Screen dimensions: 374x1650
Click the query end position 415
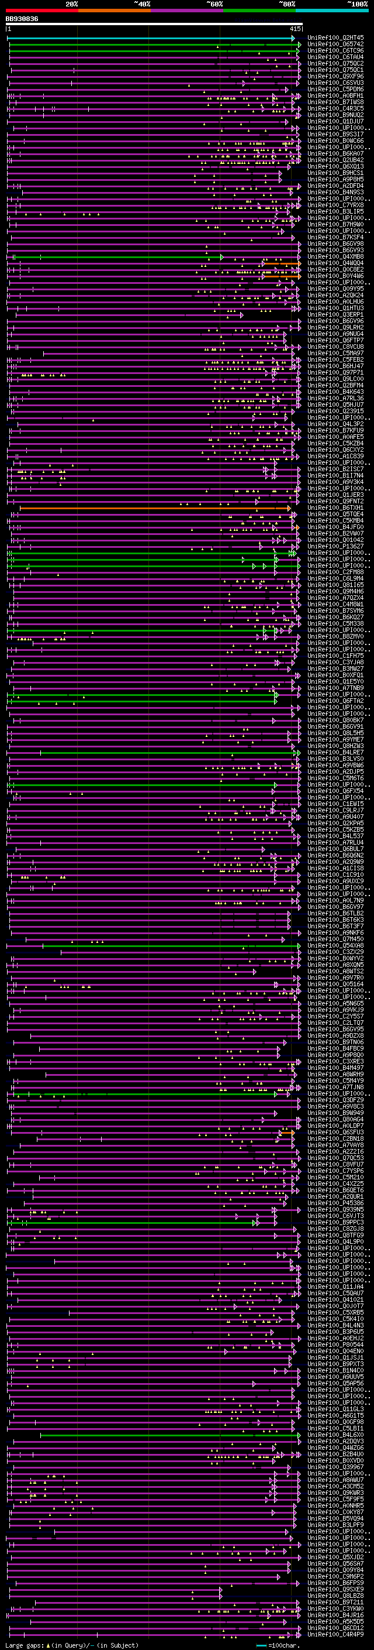click(295, 29)
